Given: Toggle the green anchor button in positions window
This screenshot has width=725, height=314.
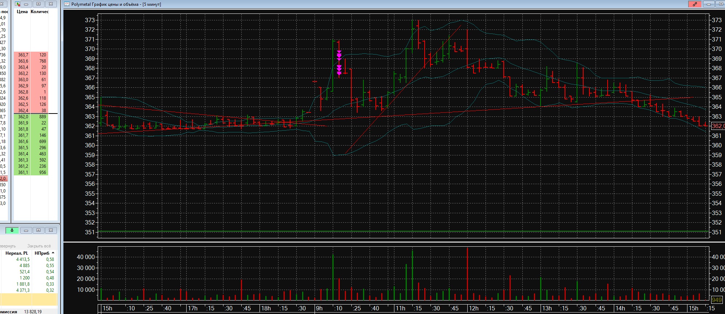Looking at the screenshot, I should (12, 230).
